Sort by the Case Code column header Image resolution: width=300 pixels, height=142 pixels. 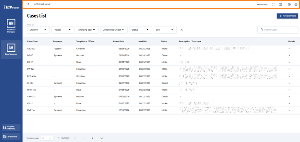(32, 41)
